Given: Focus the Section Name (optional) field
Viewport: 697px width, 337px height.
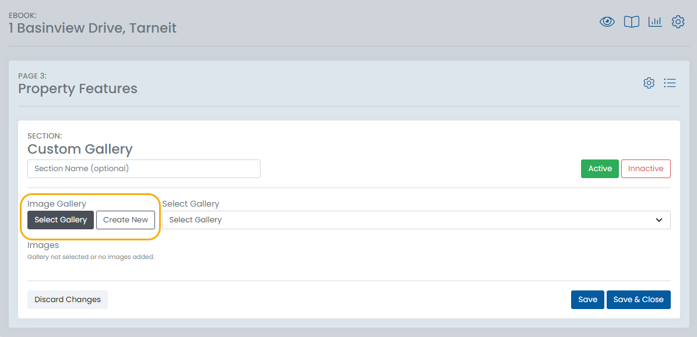Looking at the screenshot, I should click(143, 169).
